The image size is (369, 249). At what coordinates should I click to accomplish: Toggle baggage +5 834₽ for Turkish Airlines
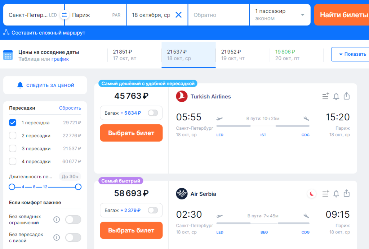click(x=153, y=113)
